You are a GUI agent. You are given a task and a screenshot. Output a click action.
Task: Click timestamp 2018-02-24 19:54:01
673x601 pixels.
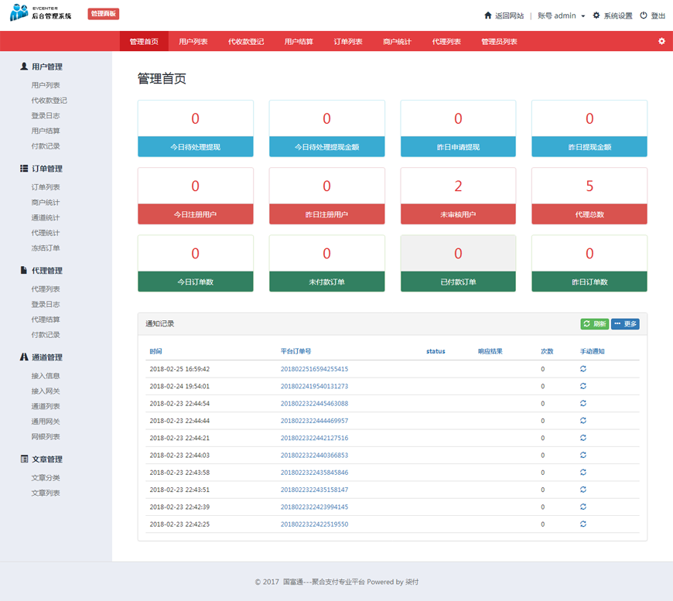[x=179, y=387]
